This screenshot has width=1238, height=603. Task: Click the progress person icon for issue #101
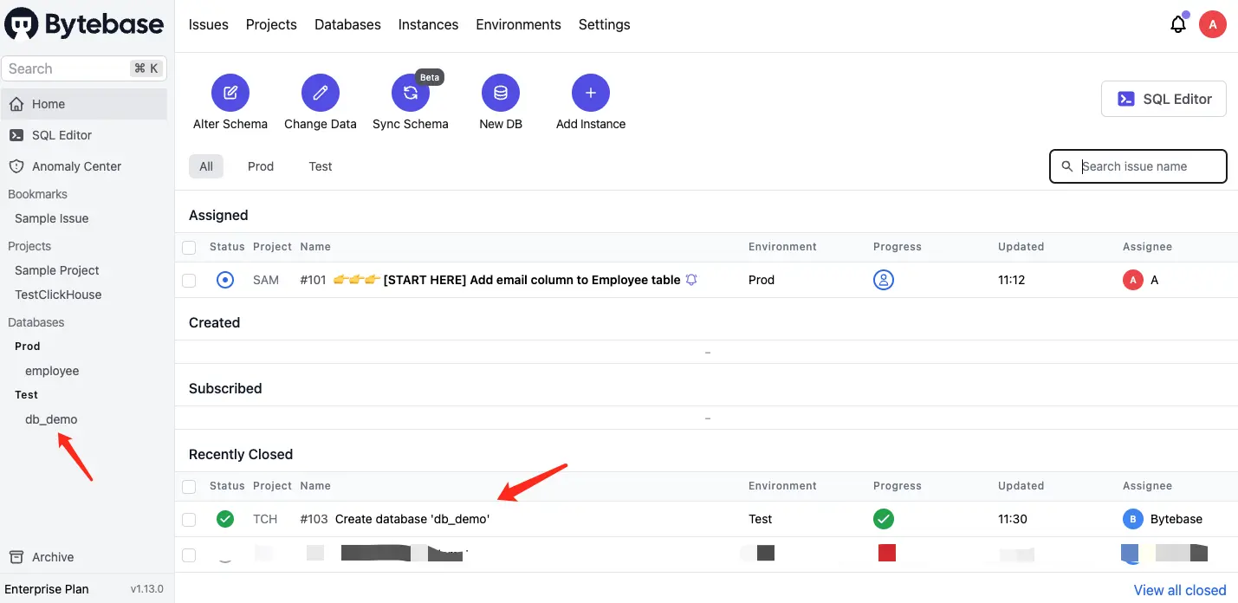[x=884, y=280]
